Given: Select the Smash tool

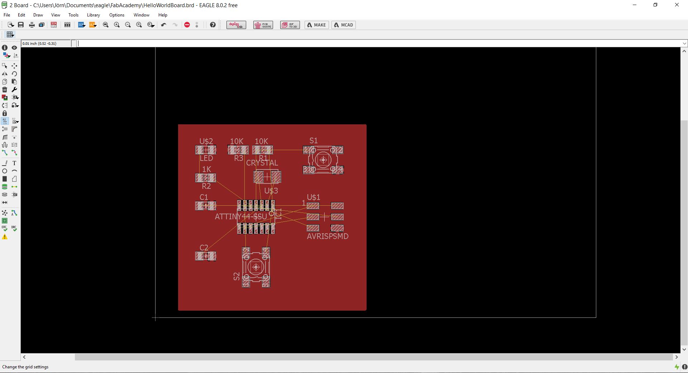Looking at the screenshot, I should point(5,129).
